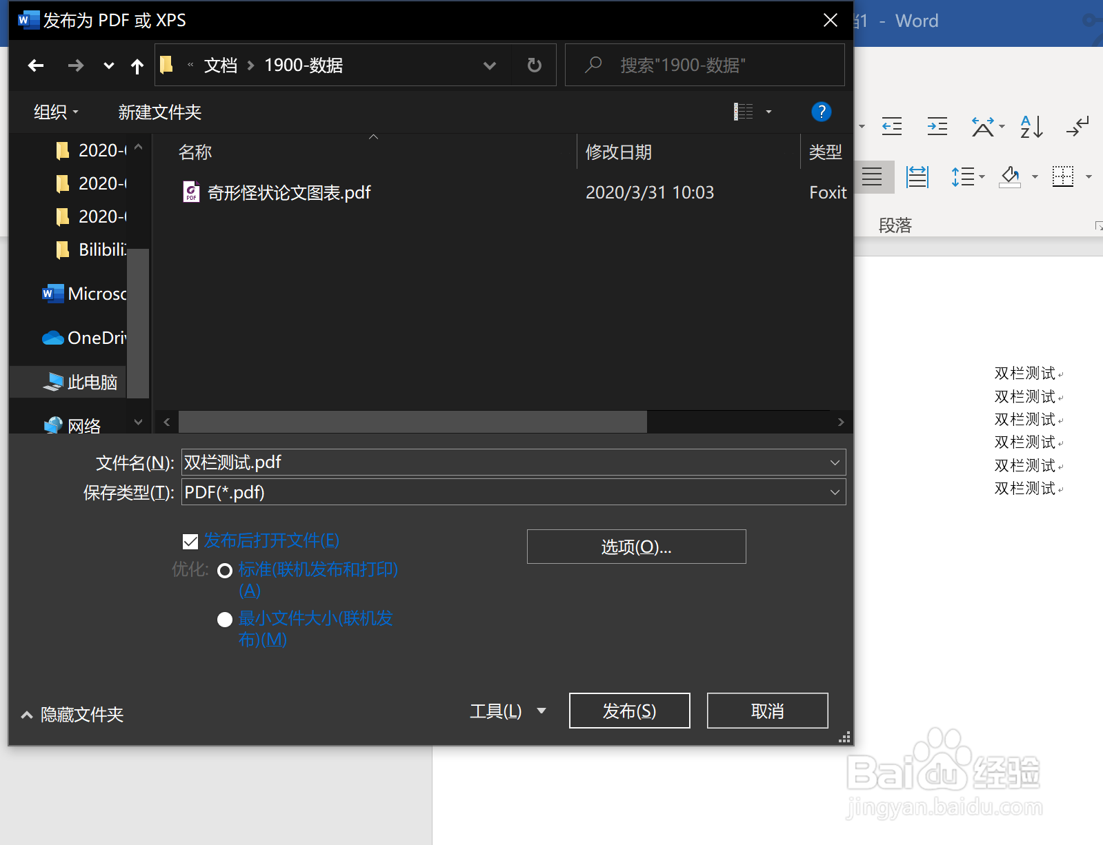Apply justify alignment in Word ribbon

(x=872, y=176)
